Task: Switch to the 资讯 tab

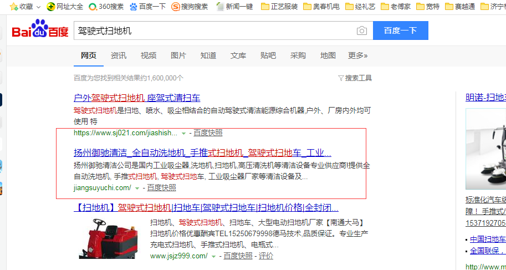Action: click(x=119, y=55)
